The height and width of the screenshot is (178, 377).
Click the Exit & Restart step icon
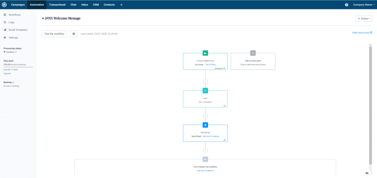click(x=205, y=159)
